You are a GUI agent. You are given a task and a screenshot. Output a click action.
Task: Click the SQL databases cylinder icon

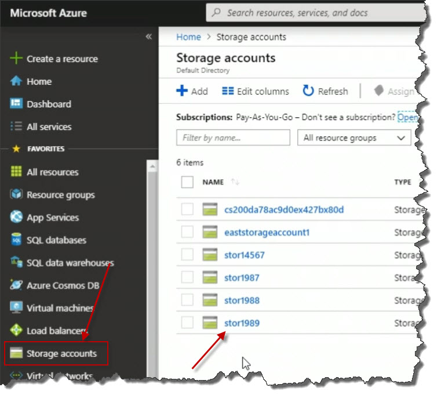tap(16, 240)
